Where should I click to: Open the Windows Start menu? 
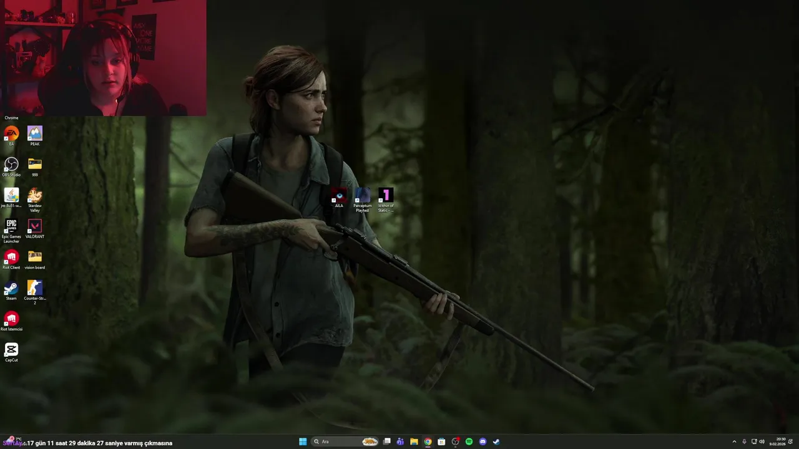click(303, 442)
